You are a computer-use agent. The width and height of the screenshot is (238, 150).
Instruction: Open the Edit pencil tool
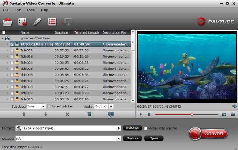coord(37,22)
